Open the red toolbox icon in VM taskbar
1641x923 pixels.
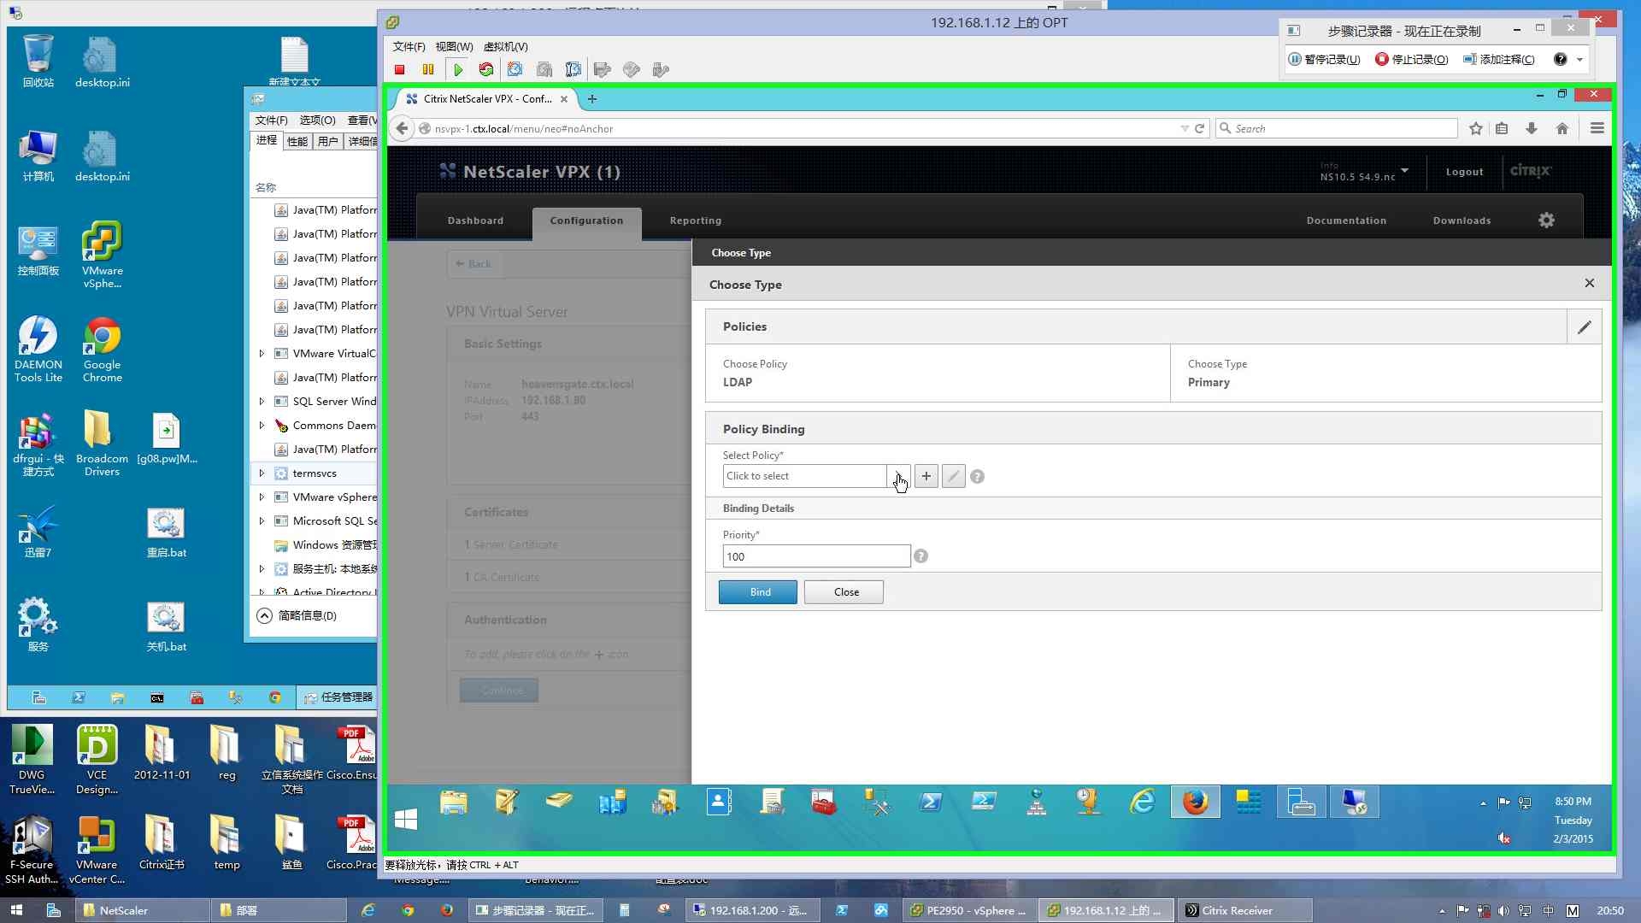[824, 802]
